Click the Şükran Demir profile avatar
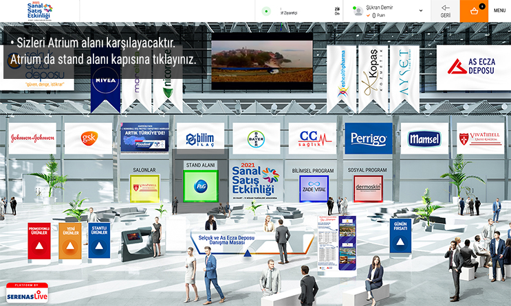511x306 pixels. point(358,12)
